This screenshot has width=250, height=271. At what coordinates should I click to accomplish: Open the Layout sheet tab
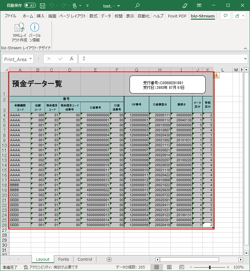click(43, 259)
